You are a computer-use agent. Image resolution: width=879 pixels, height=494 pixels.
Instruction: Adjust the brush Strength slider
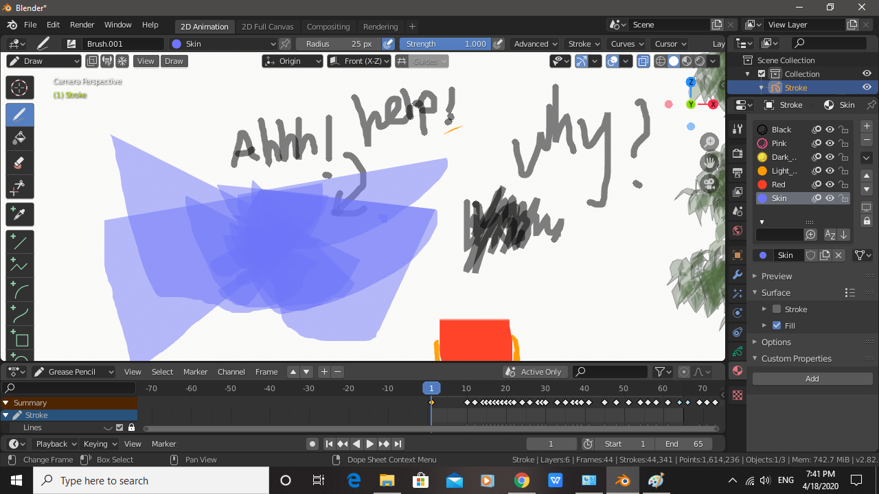coord(445,44)
